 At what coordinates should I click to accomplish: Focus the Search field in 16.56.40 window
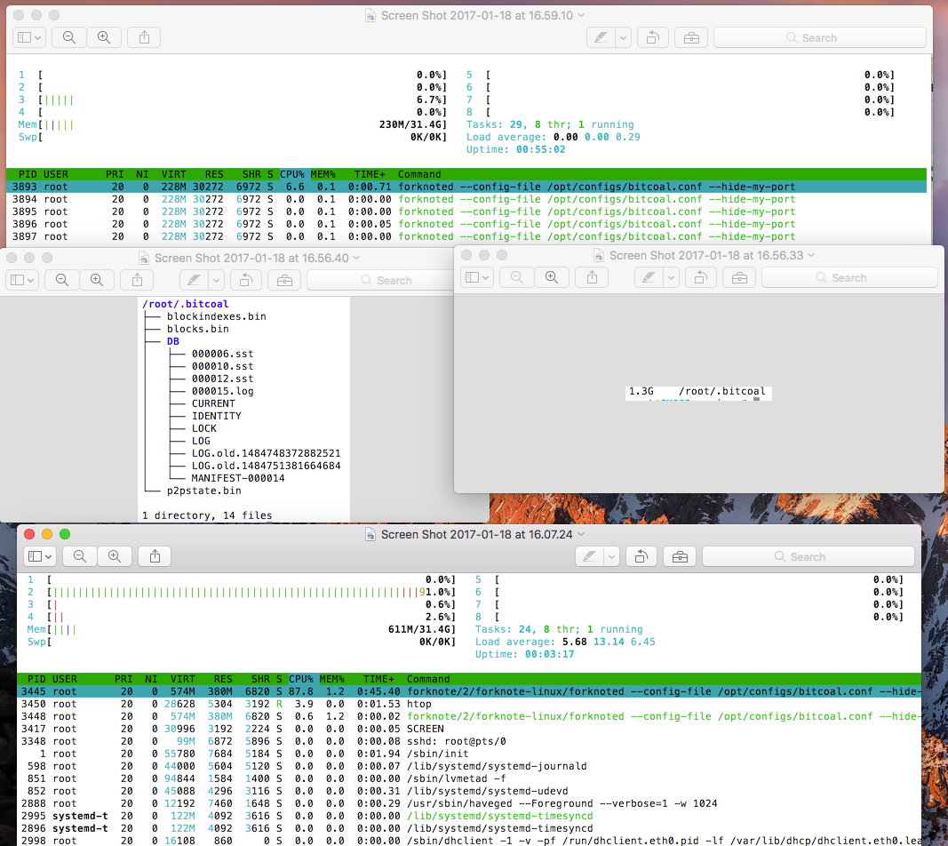click(x=381, y=280)
